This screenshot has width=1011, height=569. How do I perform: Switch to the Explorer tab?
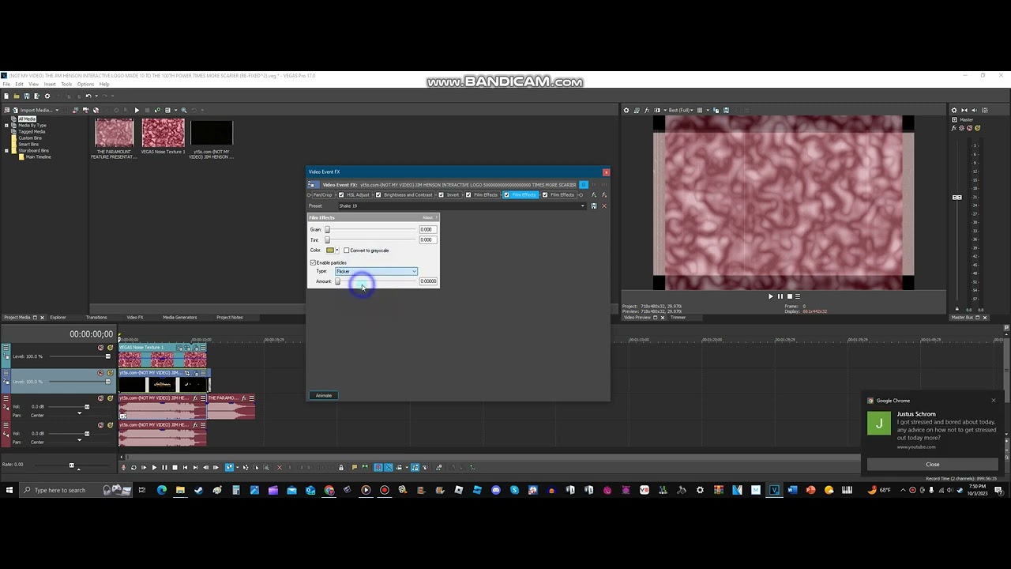[58, 317]
